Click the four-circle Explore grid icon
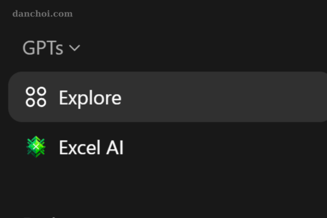This screenshot has height=218, width=327. tap(36, 98)
